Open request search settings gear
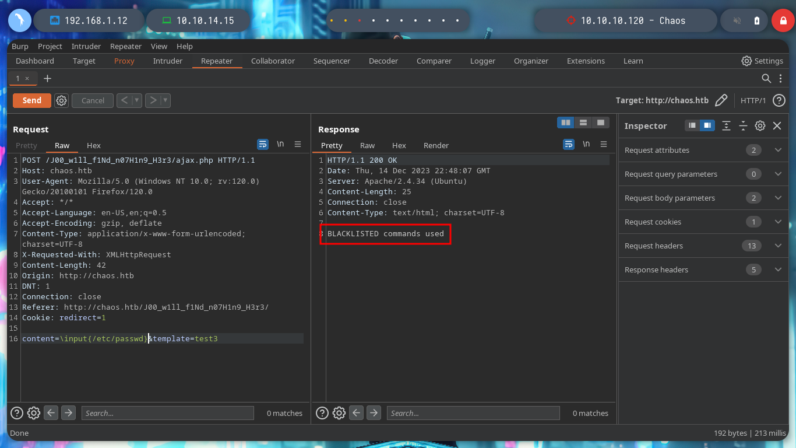 (34, 413)
